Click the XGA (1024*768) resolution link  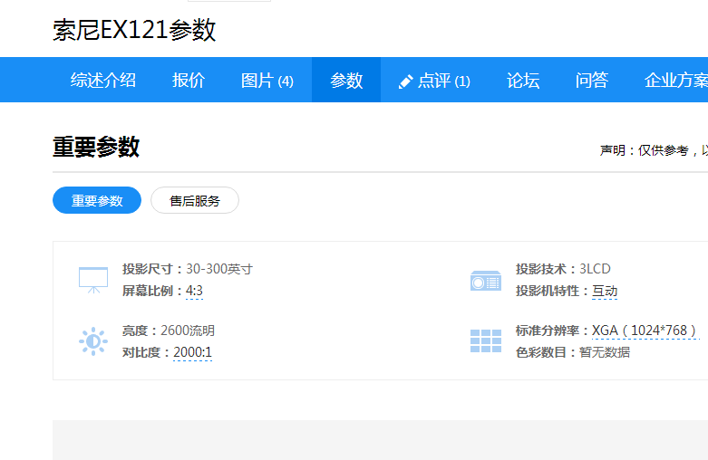(645, 331)
